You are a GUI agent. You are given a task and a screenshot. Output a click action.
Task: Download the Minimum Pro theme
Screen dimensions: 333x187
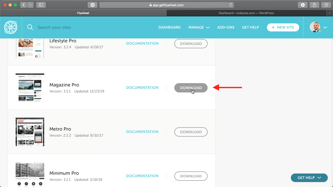[x=191, y=176]
